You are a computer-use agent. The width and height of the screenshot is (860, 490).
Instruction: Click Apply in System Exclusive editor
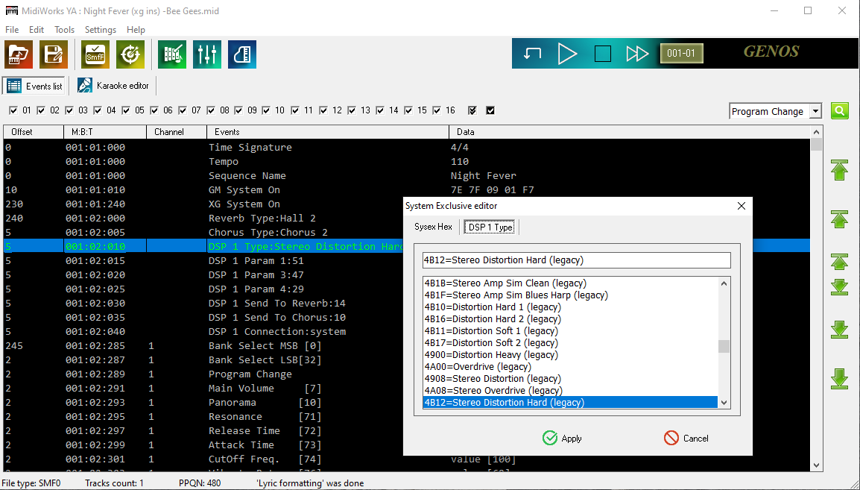(x=562, y=438)
